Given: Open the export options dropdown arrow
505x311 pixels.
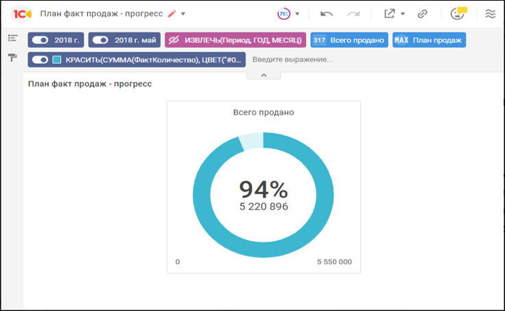Looking at the screenshot, I should pyautogui.click(x=403, y=14).
